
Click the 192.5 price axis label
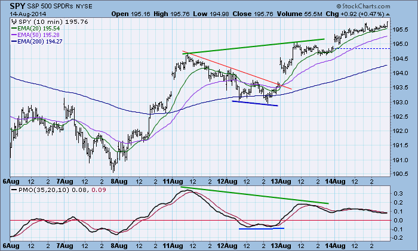coord(400,117)
